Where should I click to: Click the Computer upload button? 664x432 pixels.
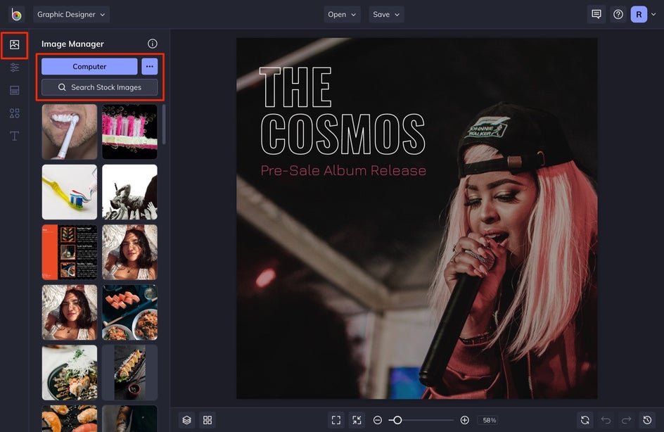click(x=89, y=67)
